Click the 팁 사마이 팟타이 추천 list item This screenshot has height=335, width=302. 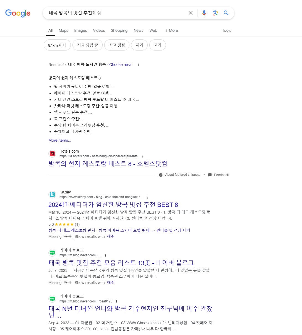coord(84,87)
